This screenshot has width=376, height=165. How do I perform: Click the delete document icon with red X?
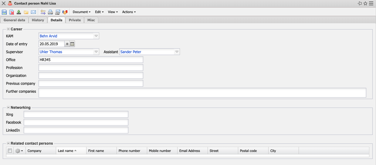coord(12,12)
